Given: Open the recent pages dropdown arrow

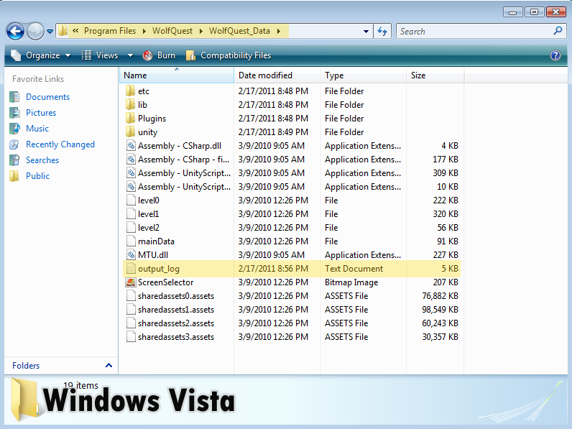Looking at the screenshot, I should tap(50, 32).
